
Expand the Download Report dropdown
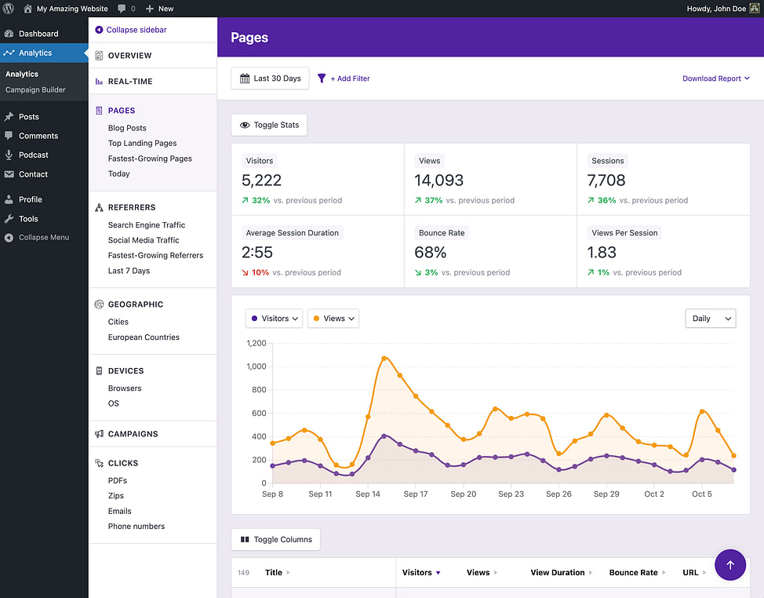point(715,78)
